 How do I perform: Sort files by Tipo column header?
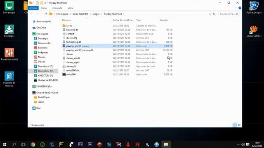pyautogui.click(x=139, y=20)
